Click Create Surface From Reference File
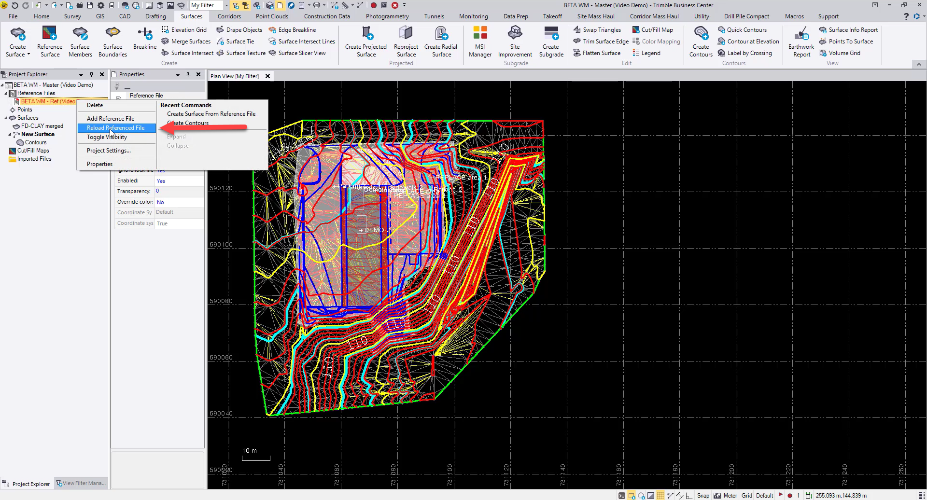The width and height of the screenshot is (927, 500). [x=211, y=114]
